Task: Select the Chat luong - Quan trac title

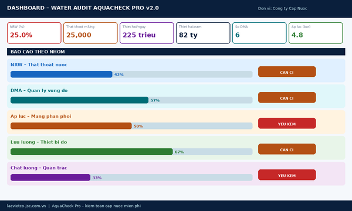Action: (x=39, y=168)
